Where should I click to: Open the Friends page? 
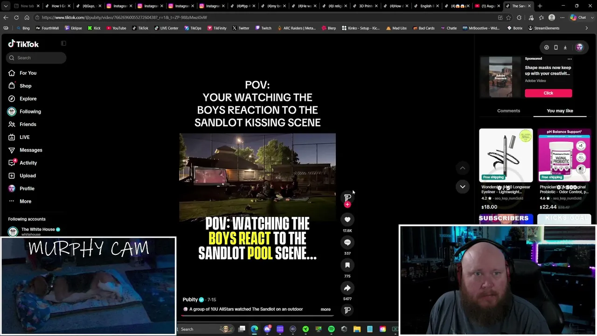tap(28, 124)
